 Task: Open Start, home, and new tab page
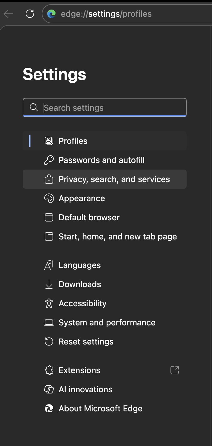(118, 236)
